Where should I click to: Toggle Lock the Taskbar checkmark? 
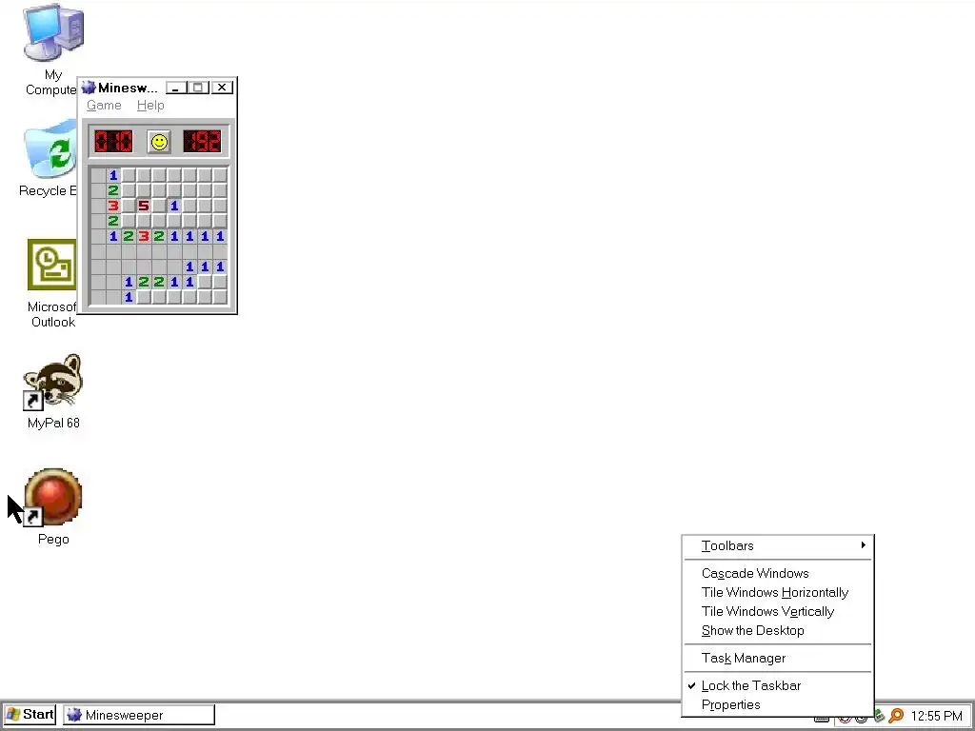[778, 685]
